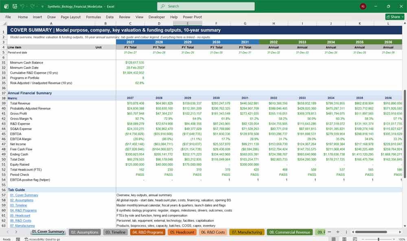407x241 pixels.
Task: Switch to Page Break Preview icon
Action: point(354,239)
